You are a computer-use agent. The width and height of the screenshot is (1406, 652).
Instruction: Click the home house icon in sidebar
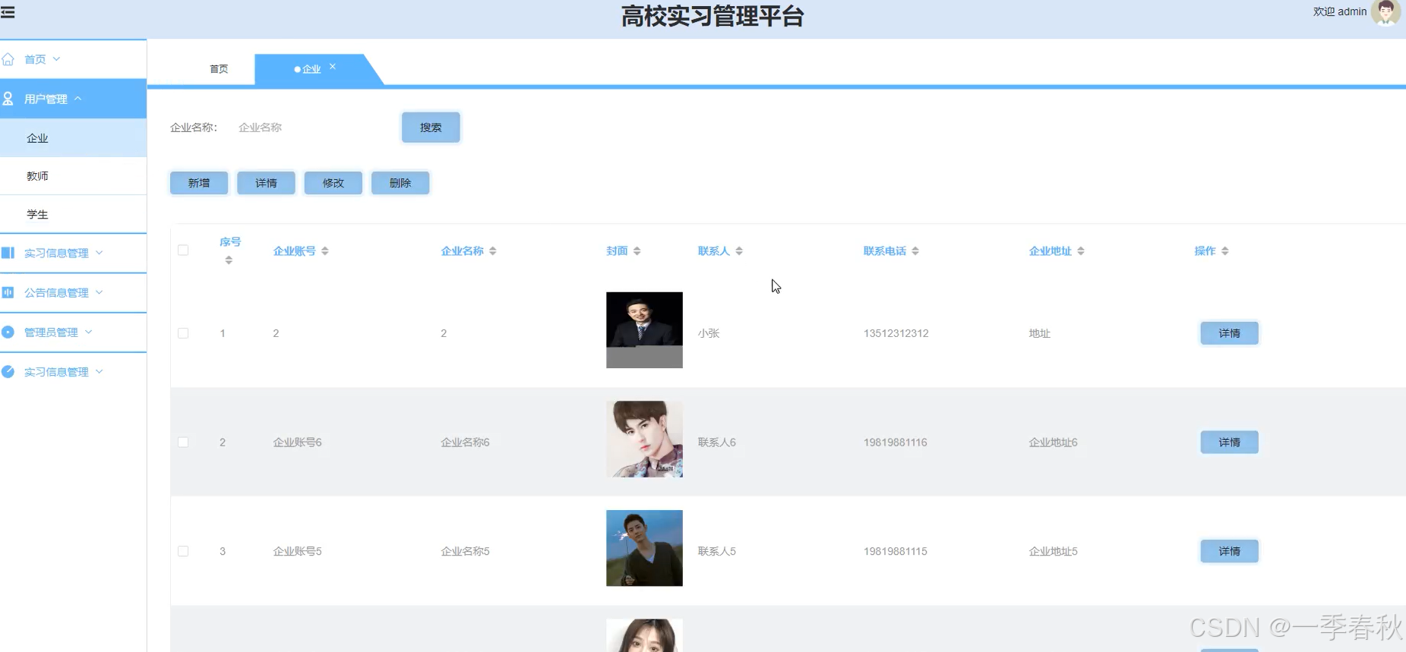(x=8, y=59)
